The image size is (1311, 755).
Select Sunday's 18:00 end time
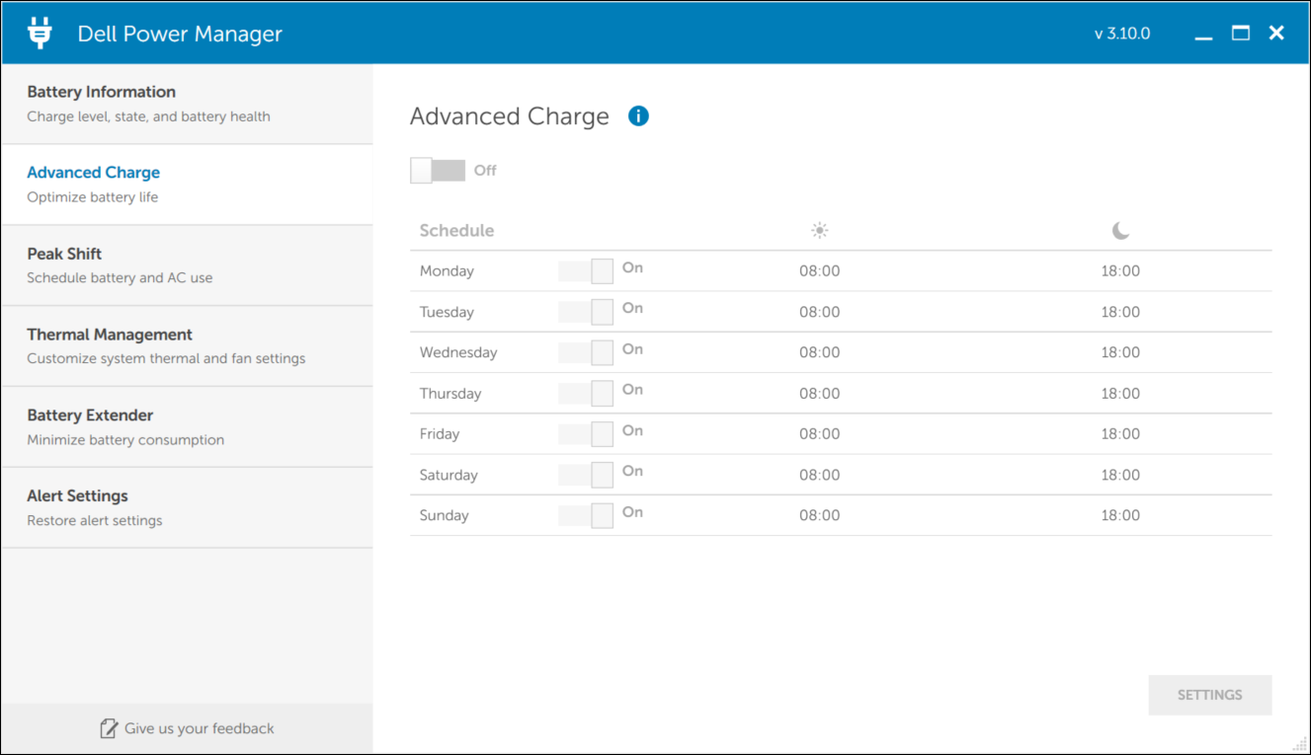[x=1120, y=514]
